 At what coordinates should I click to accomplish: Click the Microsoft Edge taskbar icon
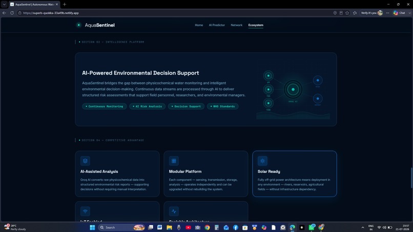pos(293,227)
